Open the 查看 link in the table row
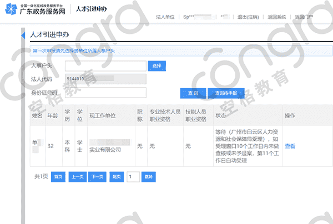The height and width of the screenshot is (224, 333). click(x=290, y=146)
